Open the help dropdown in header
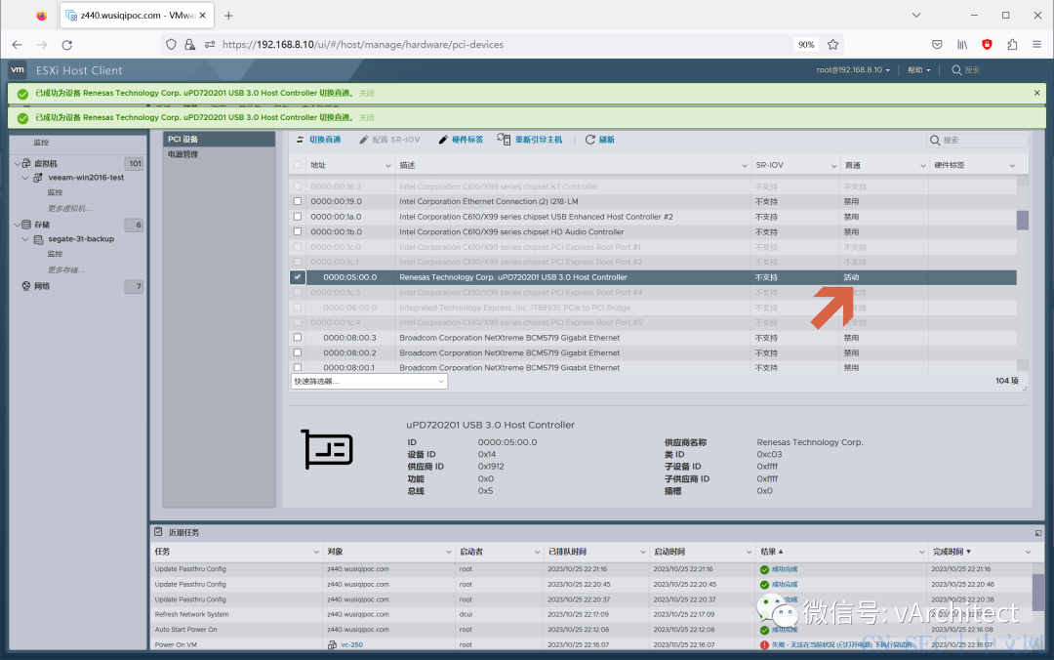Viewport: 1054px width, 660px height. 919,70
